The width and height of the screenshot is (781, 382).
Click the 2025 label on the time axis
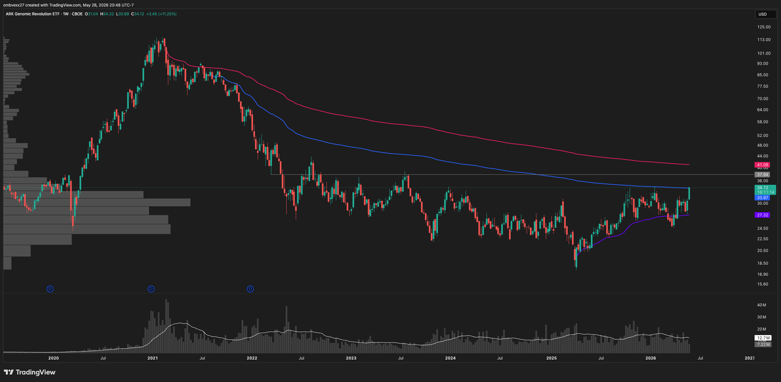click(551, 358)
